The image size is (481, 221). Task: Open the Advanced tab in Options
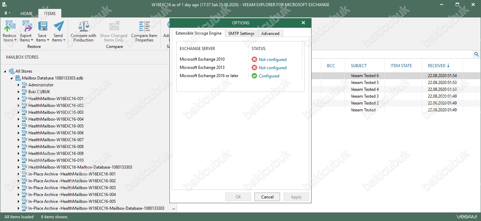coord(270,33)
